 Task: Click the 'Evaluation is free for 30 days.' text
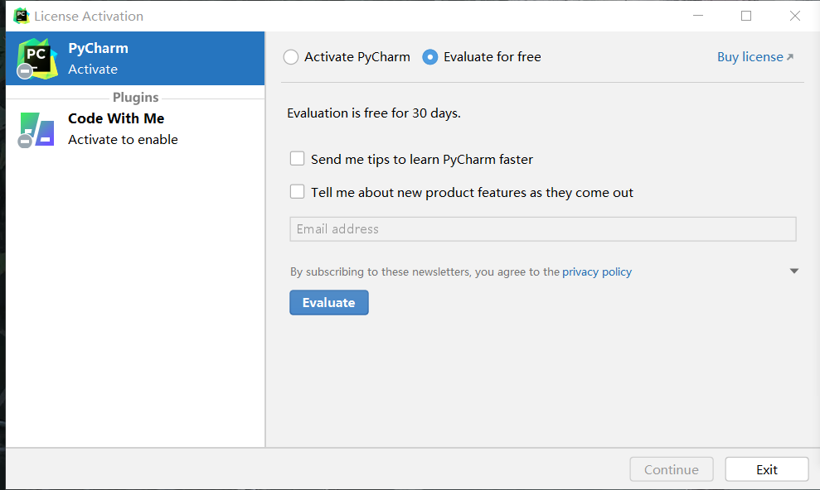pos(373,113)
